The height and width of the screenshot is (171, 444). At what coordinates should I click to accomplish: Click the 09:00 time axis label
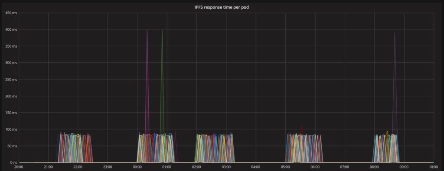pyautogui.click(x=404, y=167)
